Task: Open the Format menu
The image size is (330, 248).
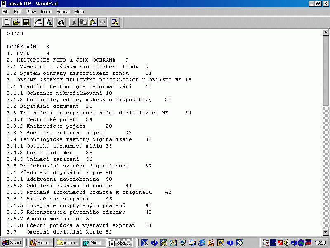Action: point(63,12)
